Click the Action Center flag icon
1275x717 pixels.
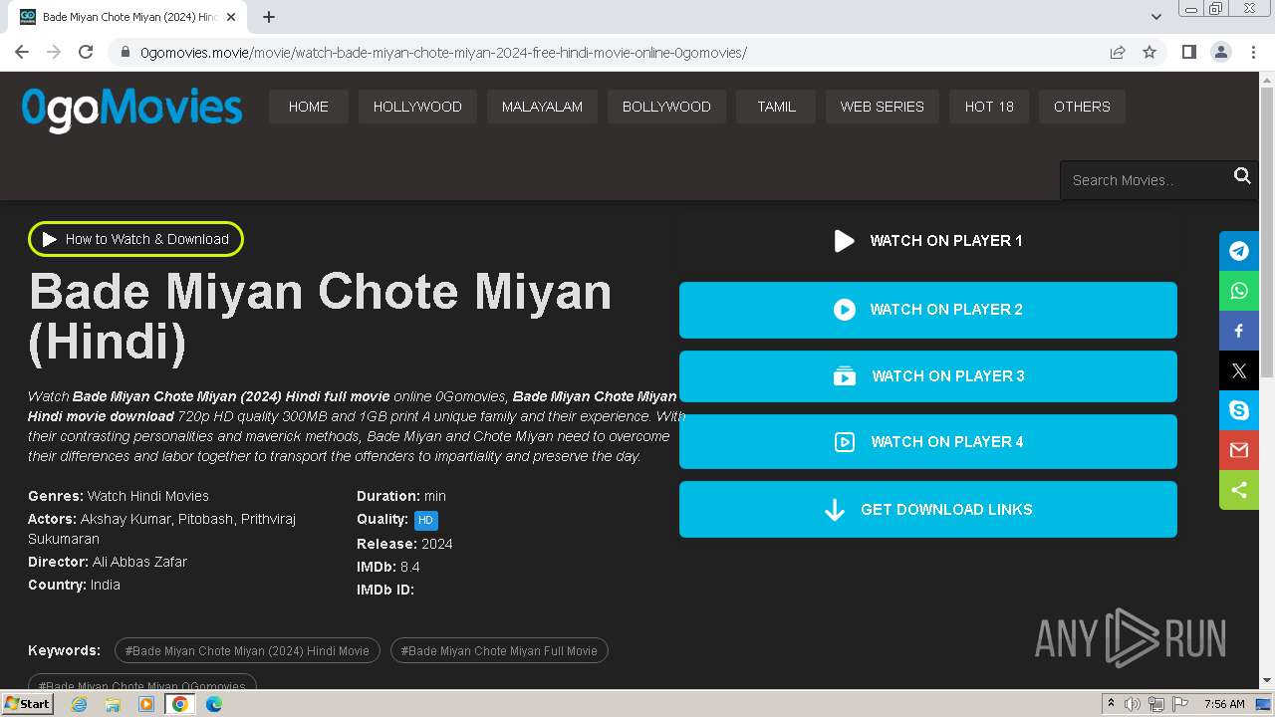tap(1180, 704)
